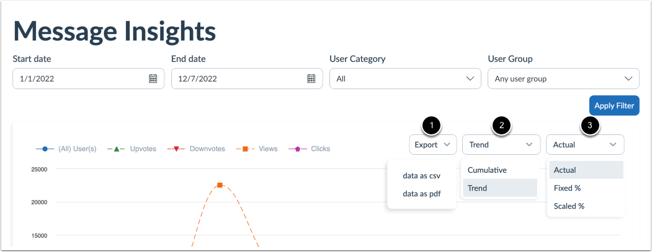Expand the User Group dropdown
652x252 pixels.
(x=563, y=79)
